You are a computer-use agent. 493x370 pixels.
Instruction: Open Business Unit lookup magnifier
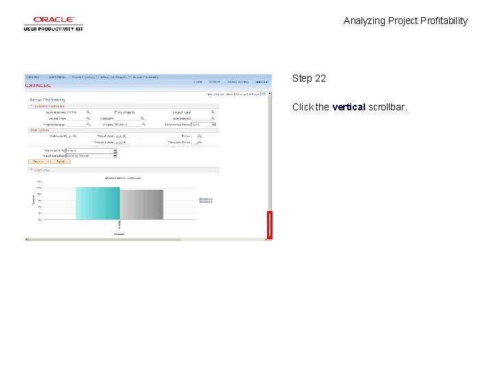point(88,112)
